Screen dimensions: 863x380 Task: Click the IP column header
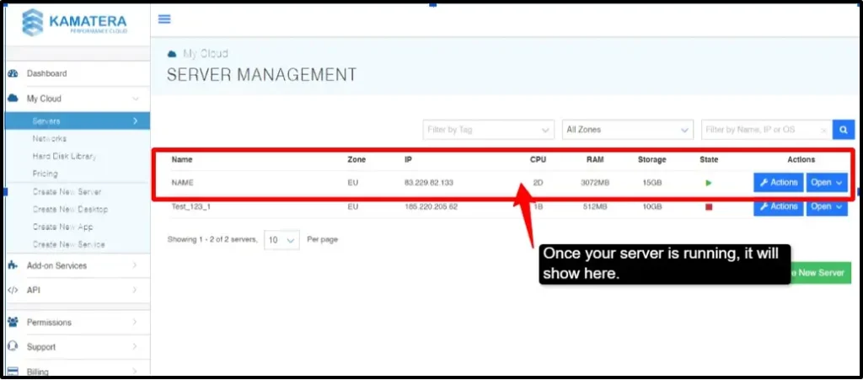[x=408, y=160]
